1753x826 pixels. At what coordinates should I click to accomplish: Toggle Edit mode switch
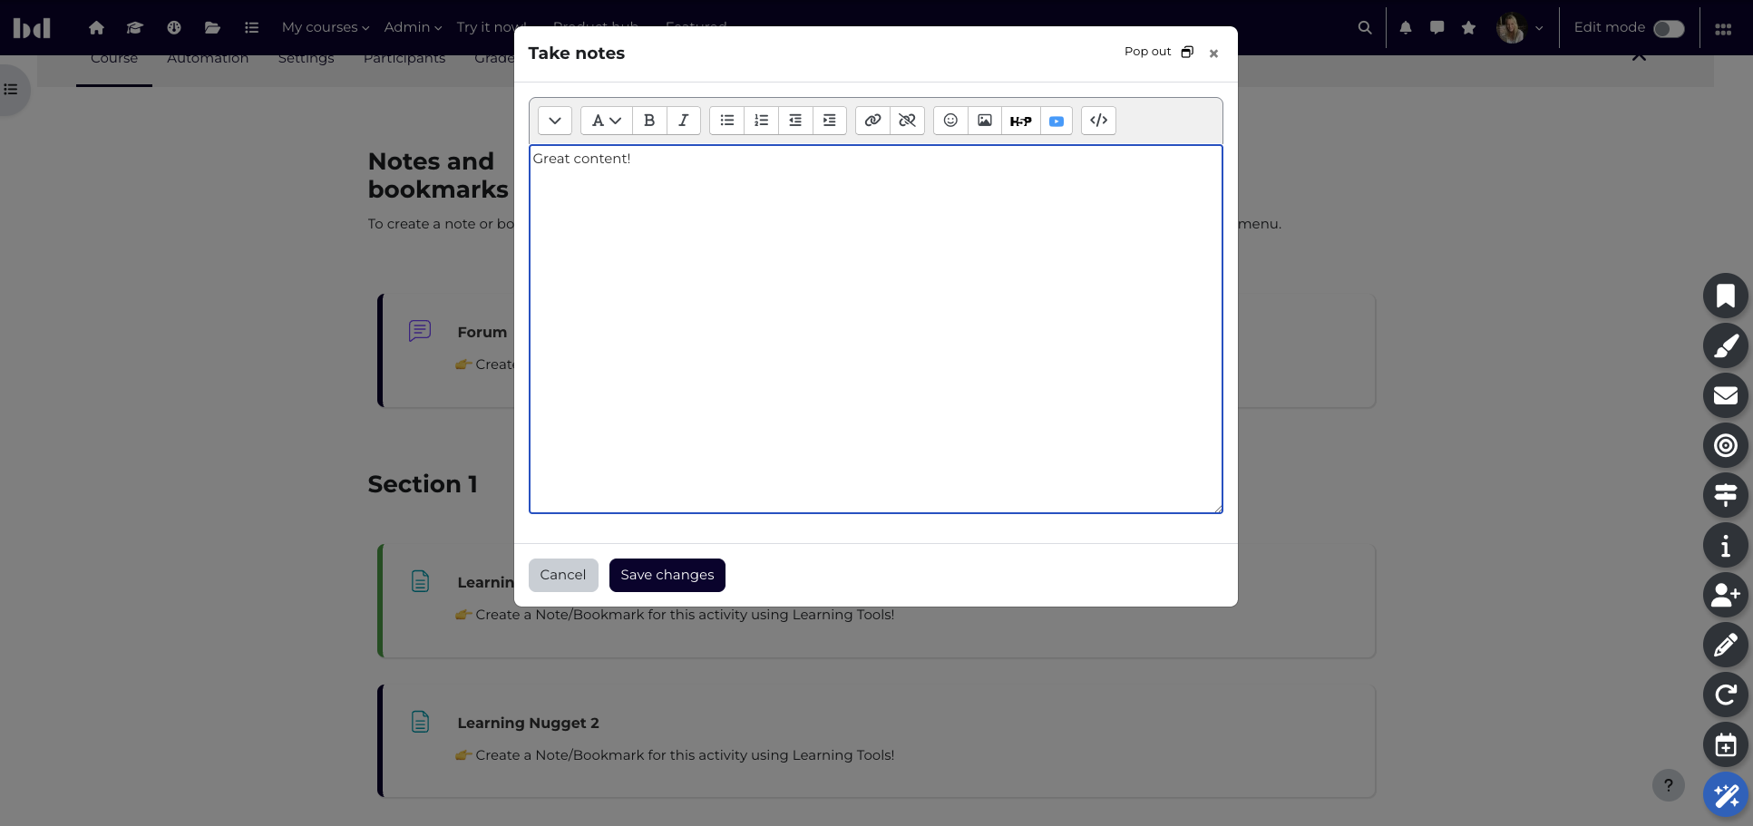point(1669,28)
